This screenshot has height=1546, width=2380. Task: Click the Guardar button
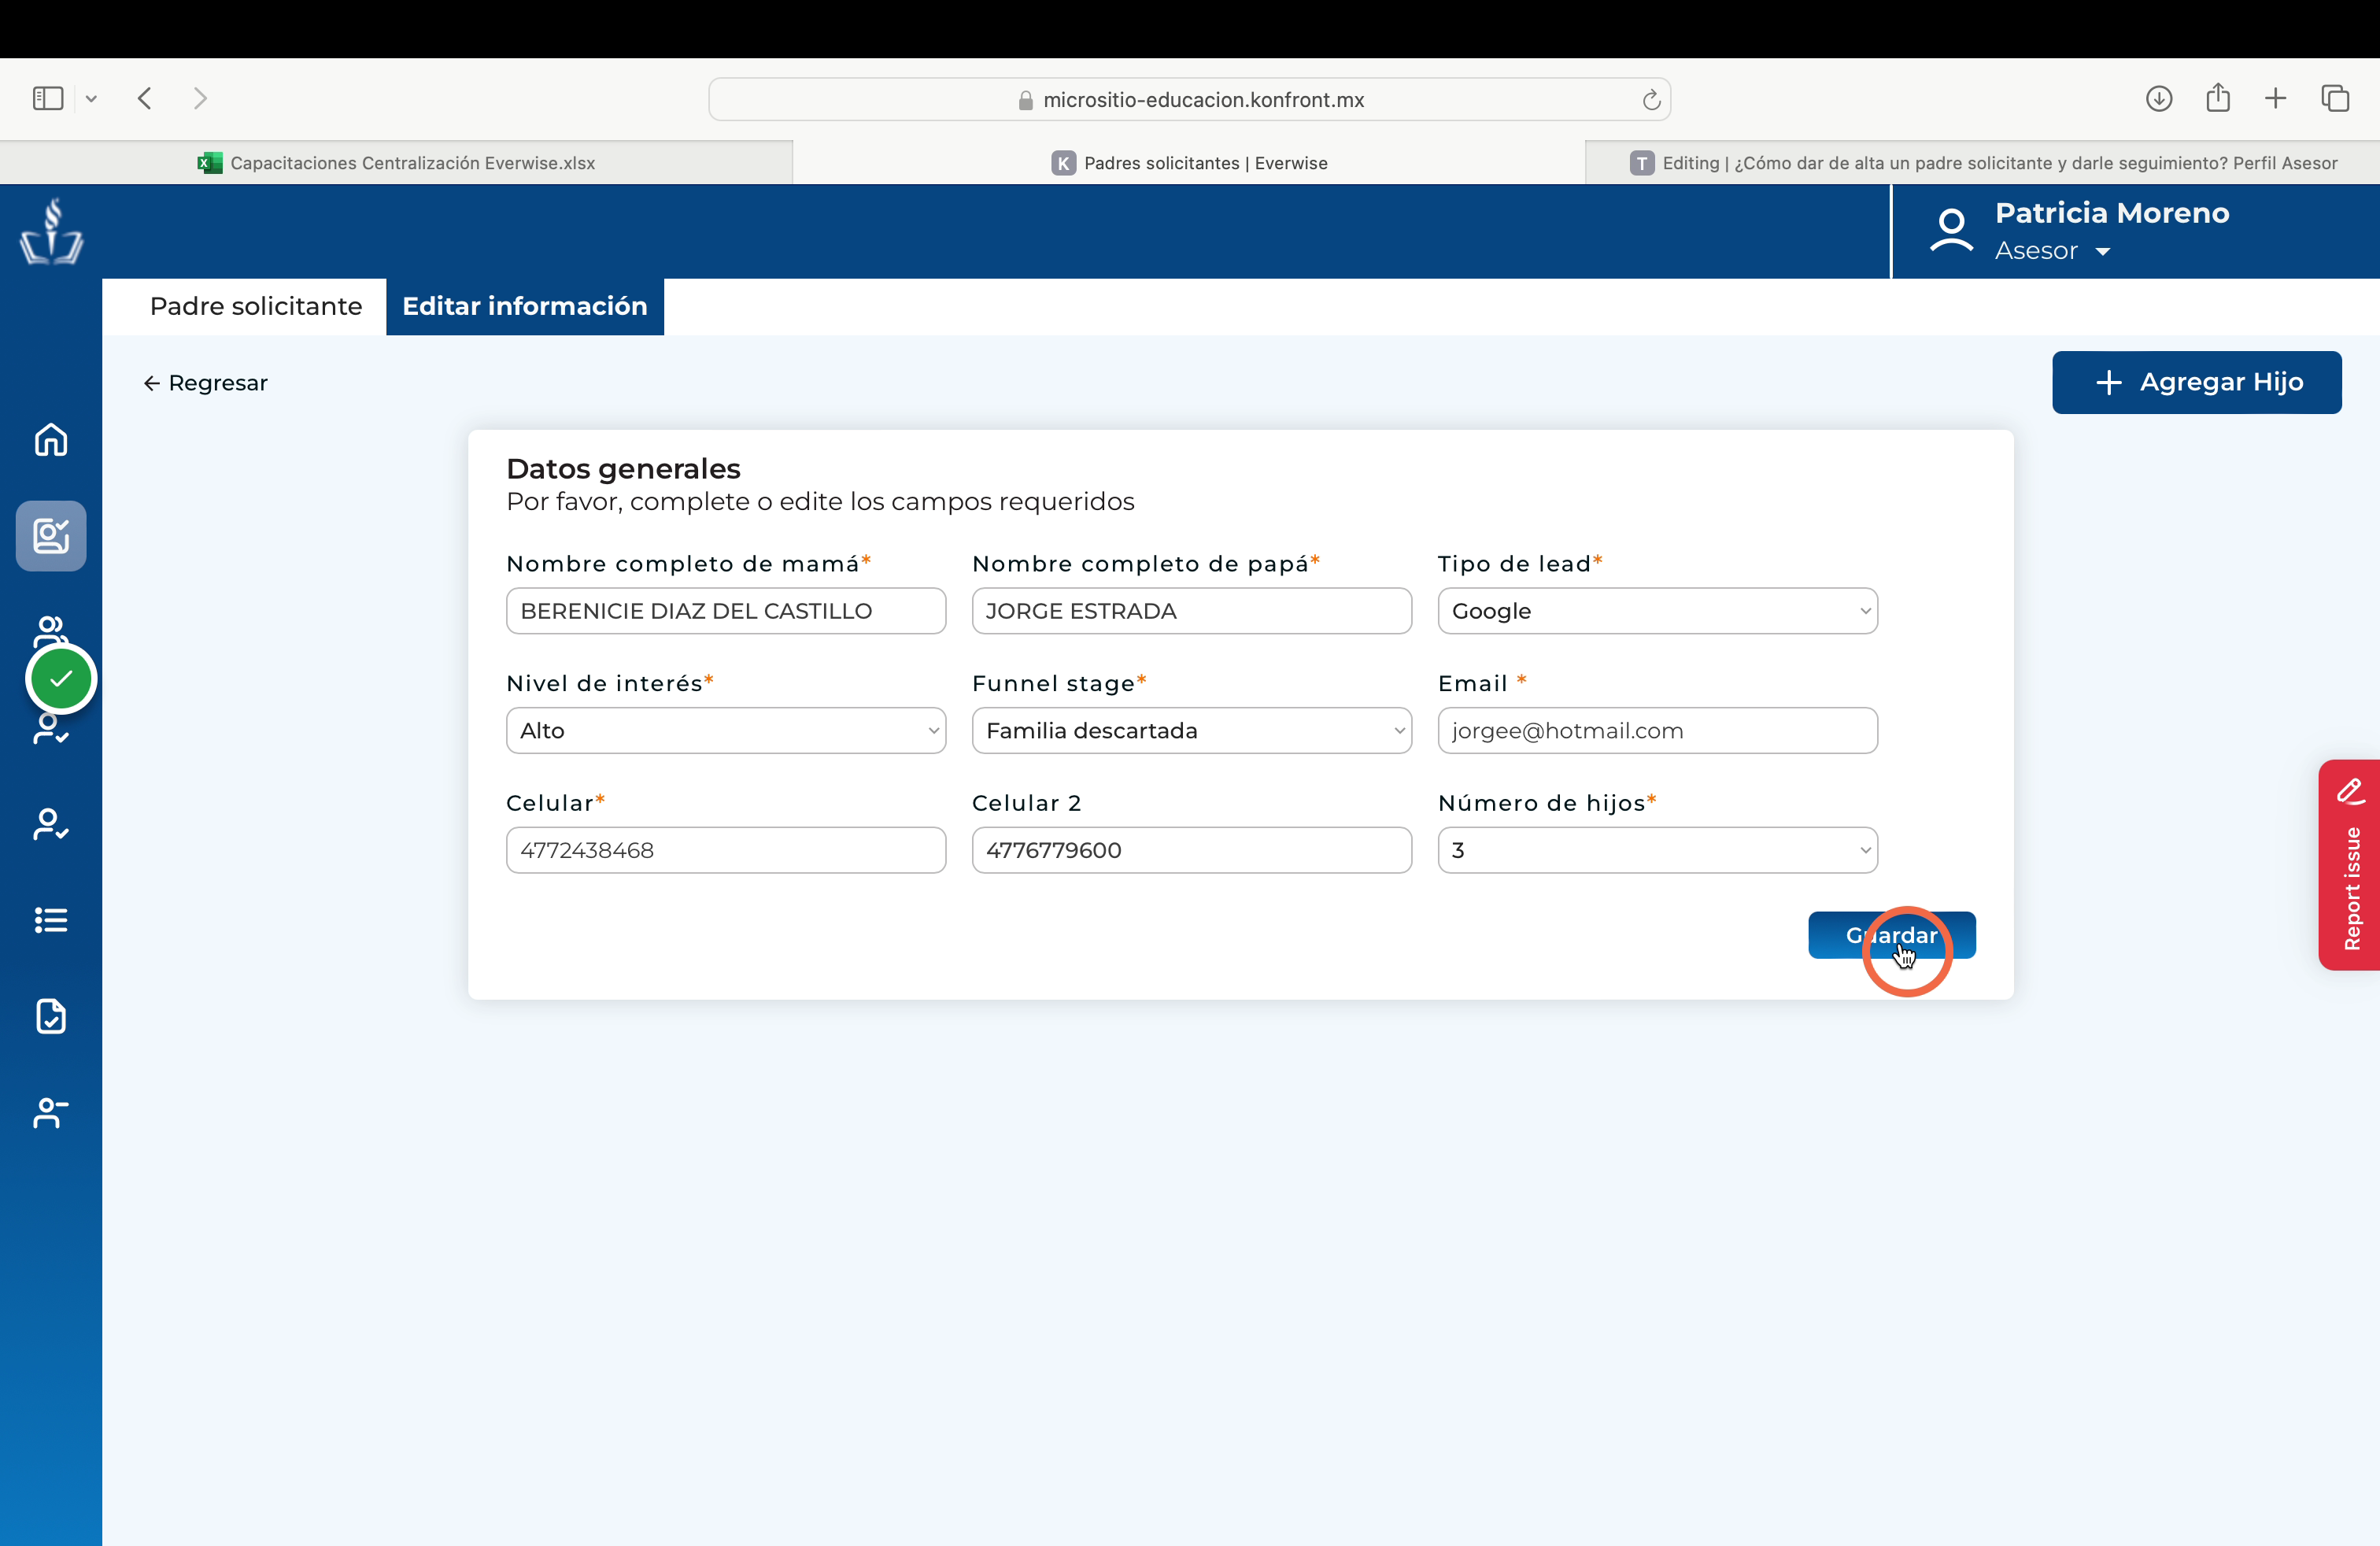click(1891, 935)
